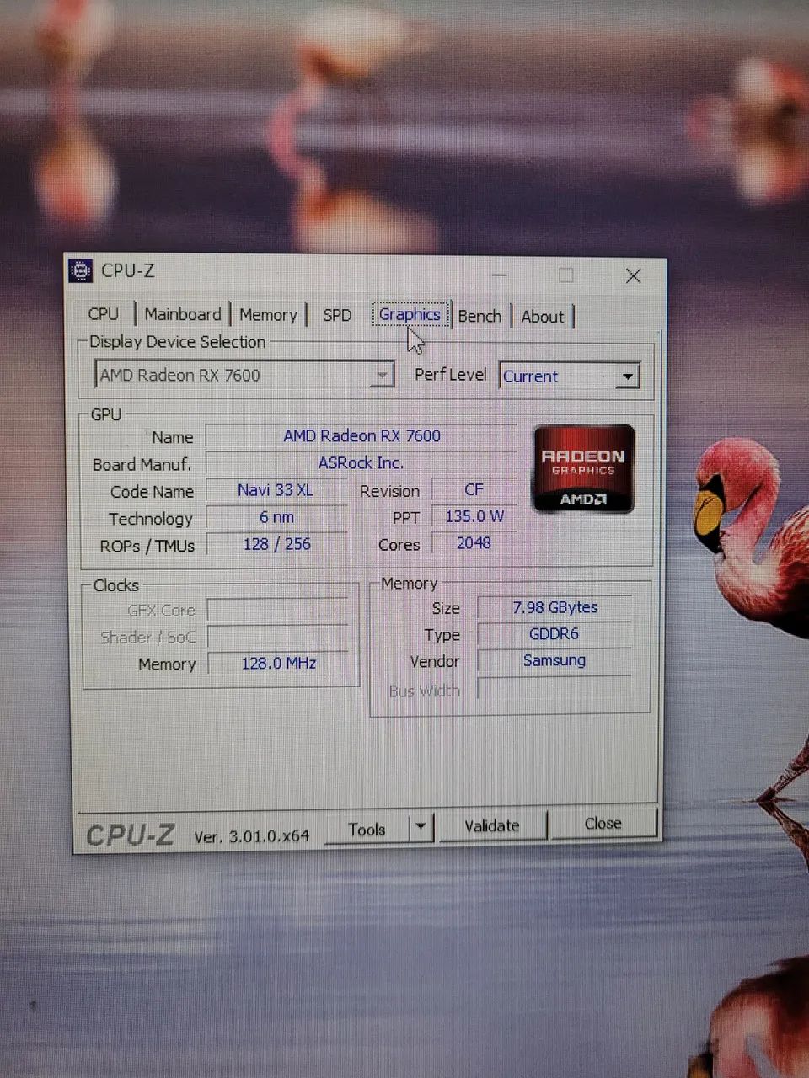Click the 135.0 W PPT value
Screen dimensions: 809x1078
click(474, 516)
